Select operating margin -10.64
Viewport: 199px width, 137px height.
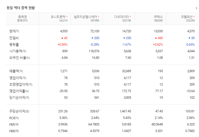[190, 91]
